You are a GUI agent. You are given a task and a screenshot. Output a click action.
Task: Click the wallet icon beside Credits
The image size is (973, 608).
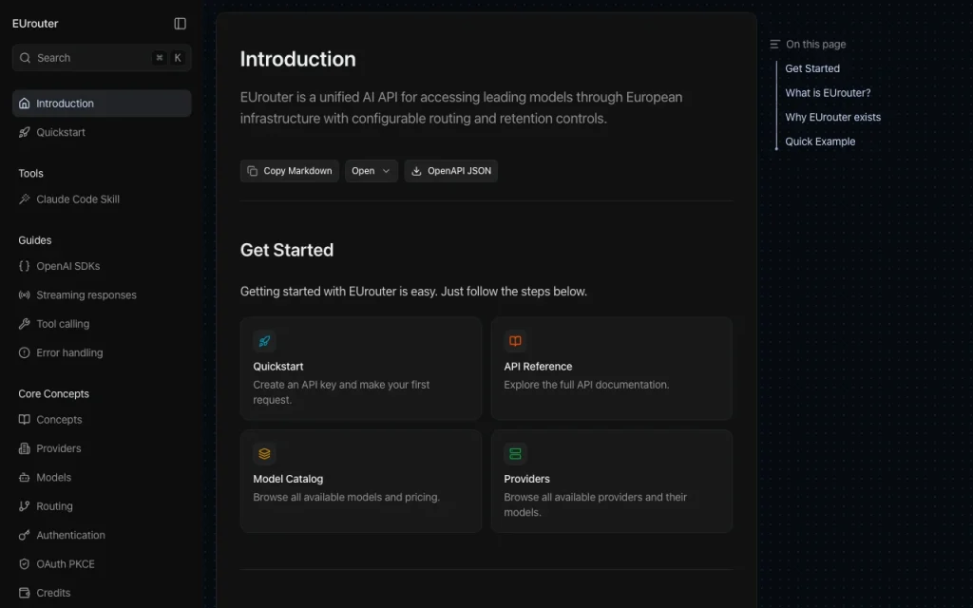(24, 593)
